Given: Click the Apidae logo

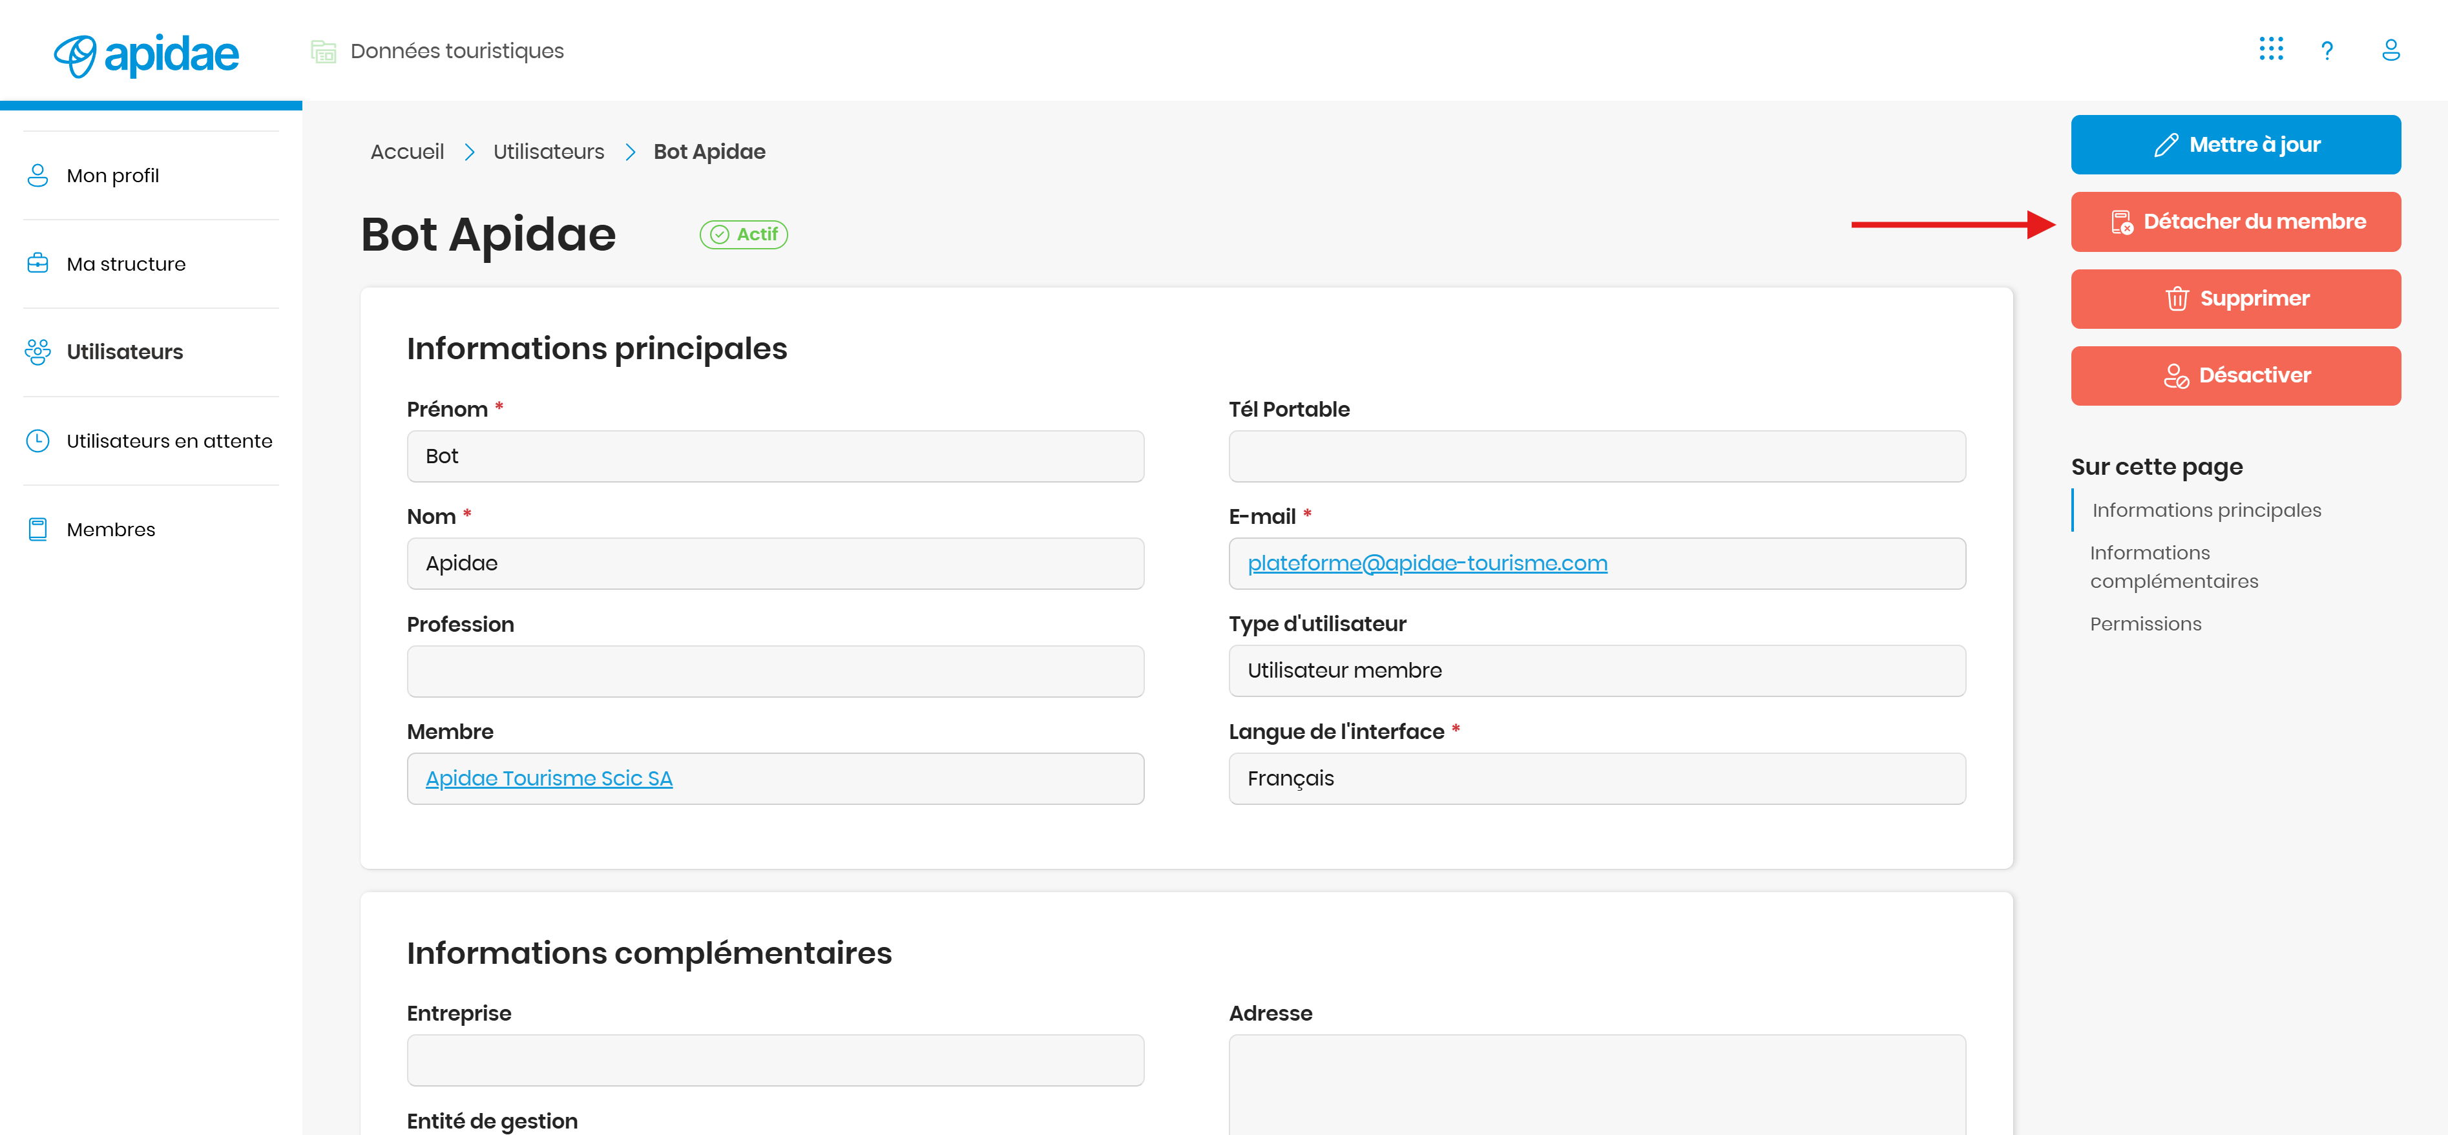Looking at the screenshot, I should click(x=147, y=55).
